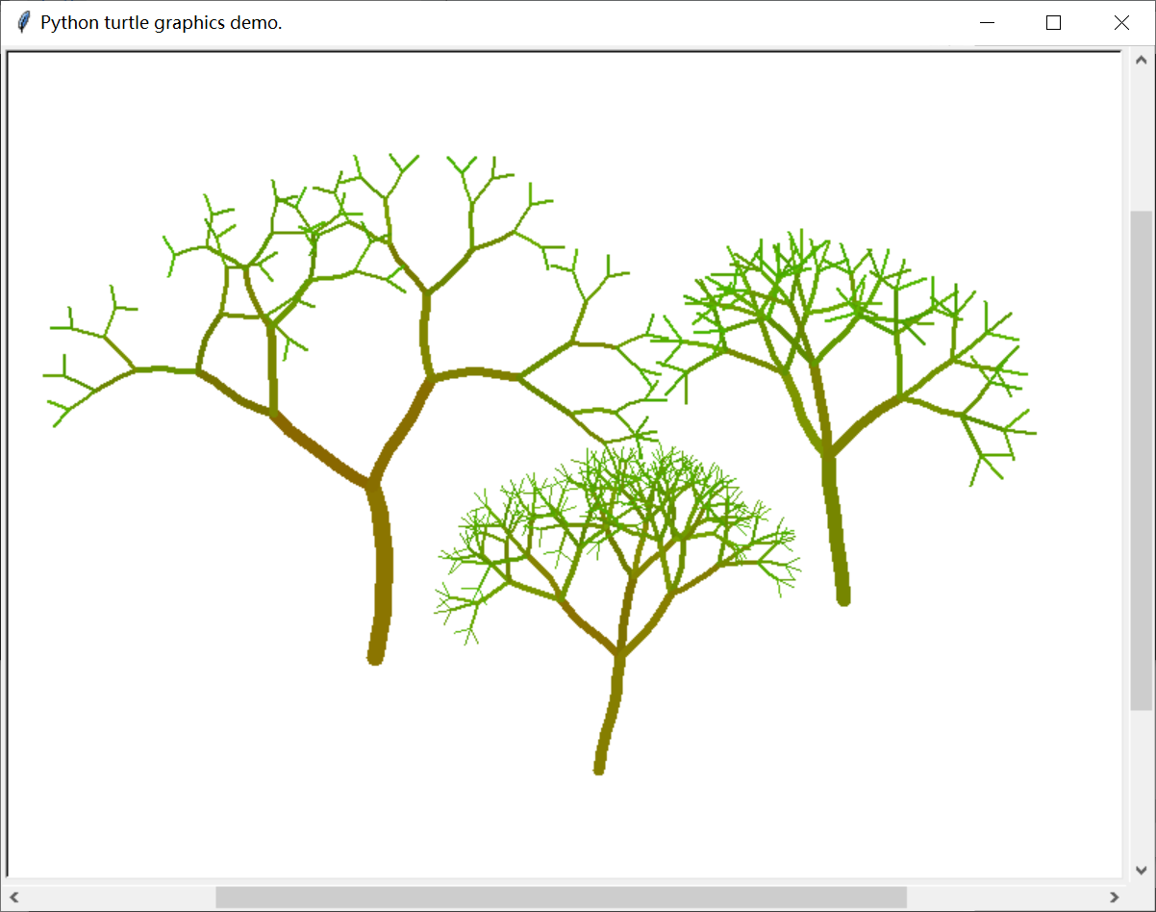Click the vertical scrollbar up arrow

1142,62
